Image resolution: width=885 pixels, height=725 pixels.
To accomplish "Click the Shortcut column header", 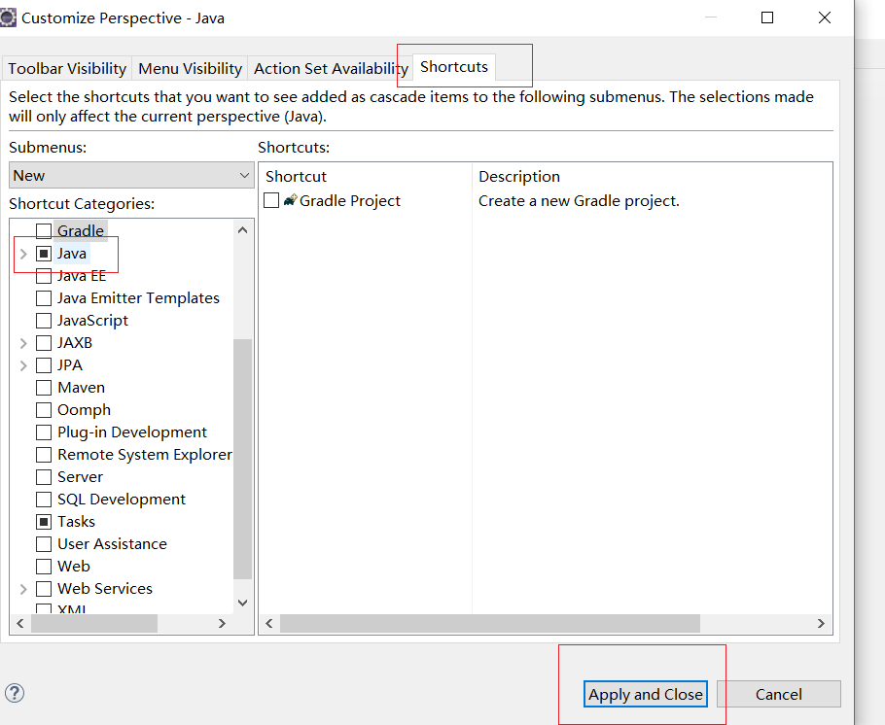I will (x=365, y=176).
